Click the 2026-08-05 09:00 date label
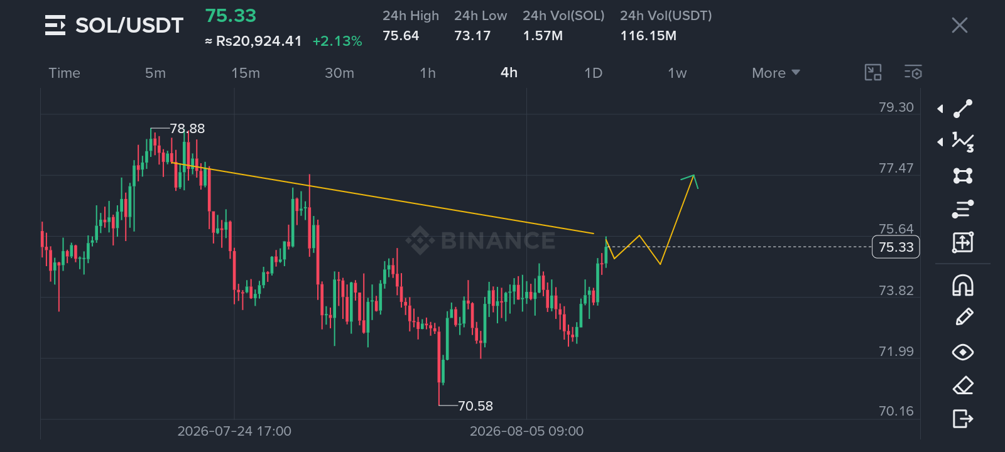The height and width of the screenshot is (452, 1005). tap(527, 431)
